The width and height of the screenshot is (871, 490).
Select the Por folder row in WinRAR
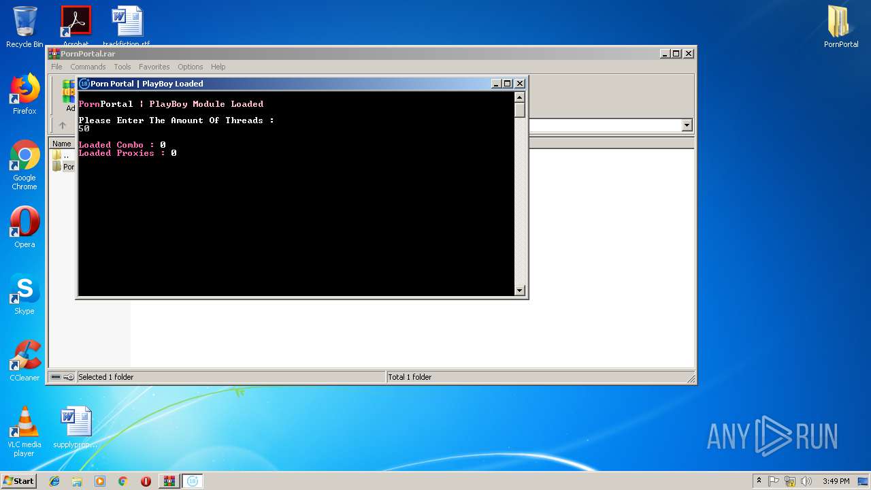tap(63, 167)
